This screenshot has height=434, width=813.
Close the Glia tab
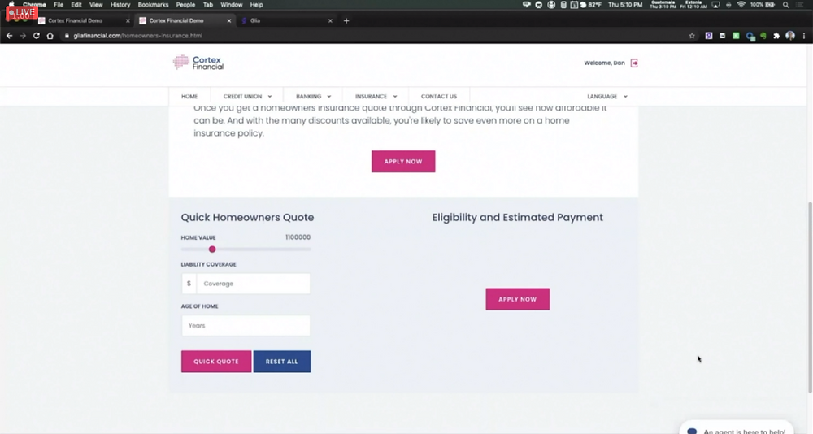[x=330, y=21]
